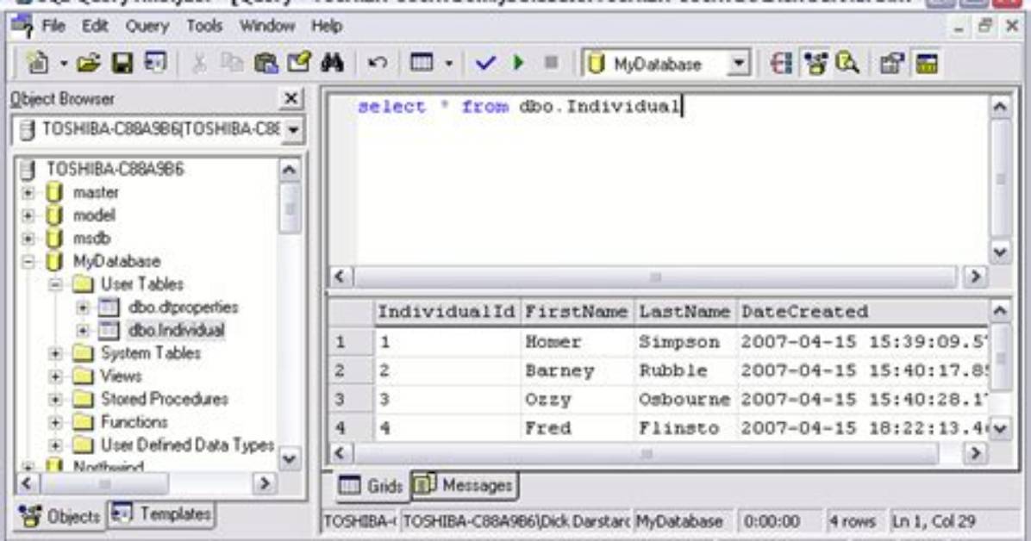The width and height of the screenshot is (1031, 541).
Task: Run query with green Execute arrow
Action: (519, 64)
